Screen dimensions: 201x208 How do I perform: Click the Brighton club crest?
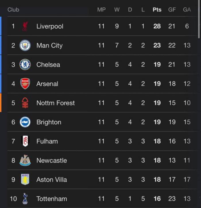pos(25,122)
